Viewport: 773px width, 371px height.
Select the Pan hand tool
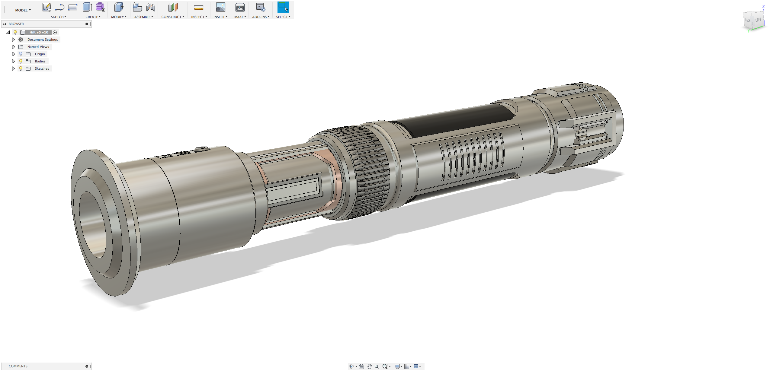pyautogui.click(x=369, y=366)
